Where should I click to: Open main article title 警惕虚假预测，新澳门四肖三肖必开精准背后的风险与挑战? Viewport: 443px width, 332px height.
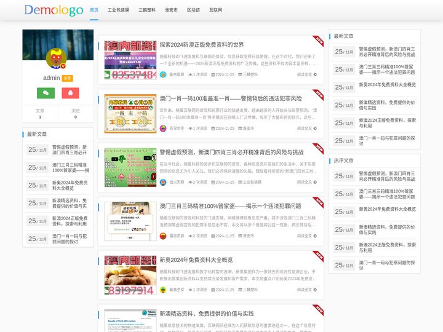click(x=232, y=152)
